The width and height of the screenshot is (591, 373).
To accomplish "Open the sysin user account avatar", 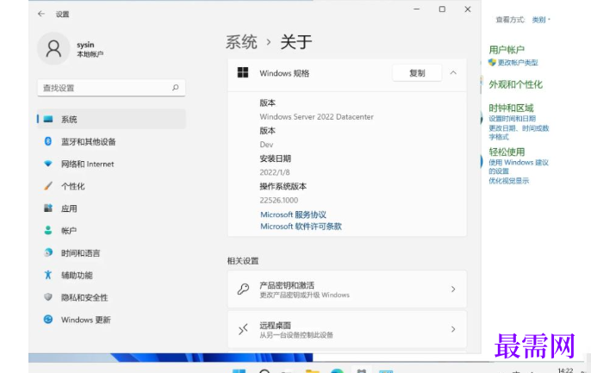I will [x=53, y=48].
